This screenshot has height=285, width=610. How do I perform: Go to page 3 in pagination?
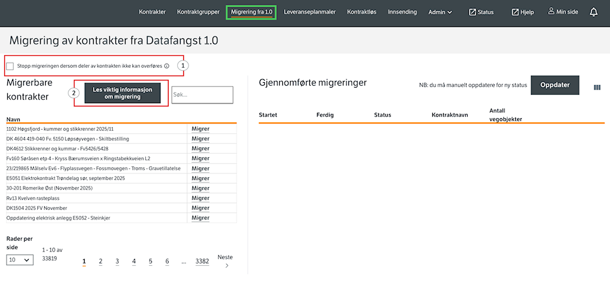click(117, 262)
